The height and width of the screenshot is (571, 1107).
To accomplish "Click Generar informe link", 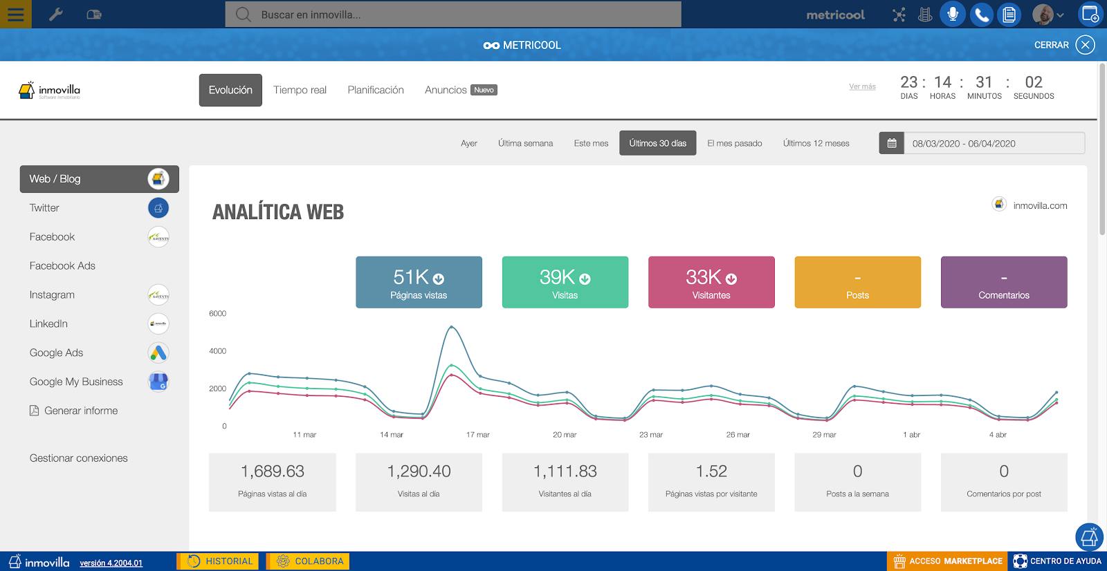I will pos(73,411).
